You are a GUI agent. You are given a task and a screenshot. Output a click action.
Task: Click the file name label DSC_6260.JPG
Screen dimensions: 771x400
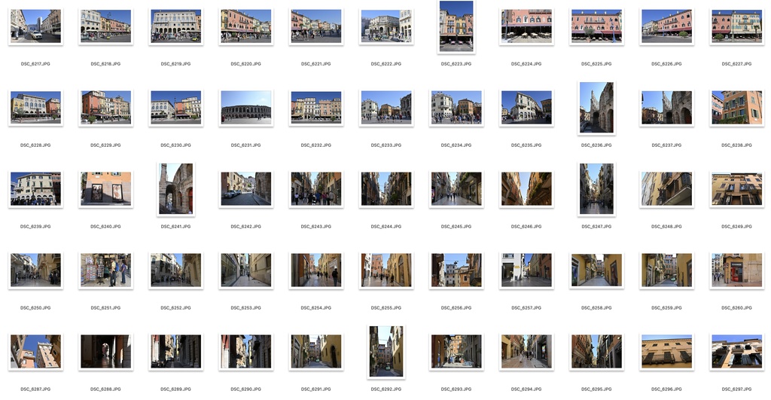pos(736,307)
